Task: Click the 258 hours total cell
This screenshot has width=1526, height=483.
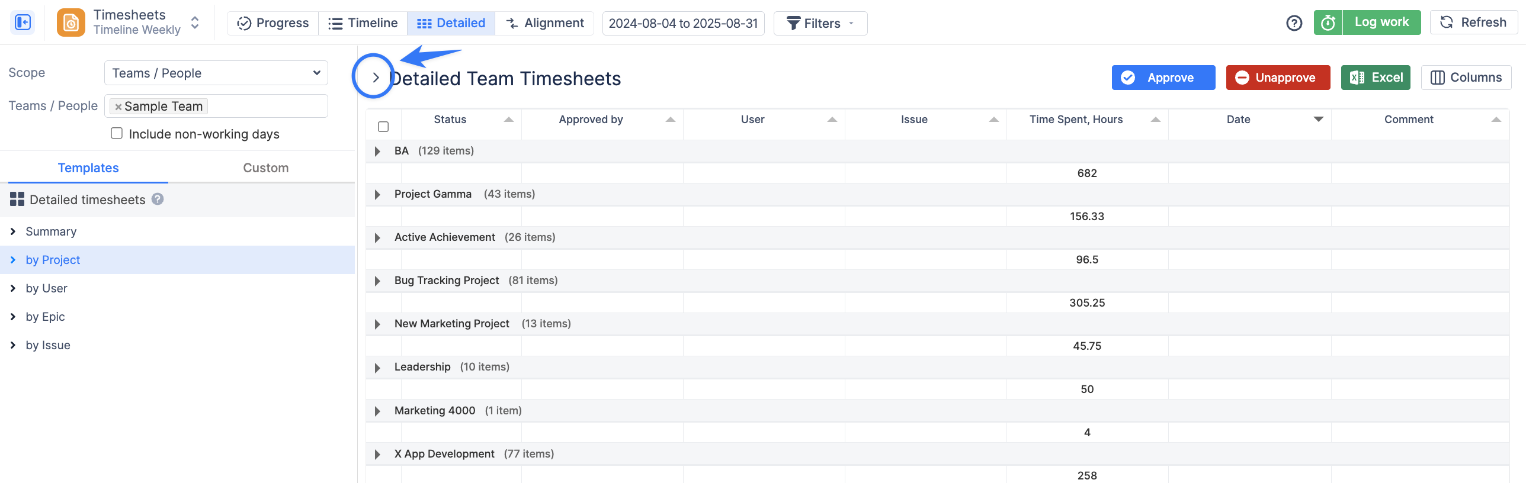Action: pos(1087,475)
